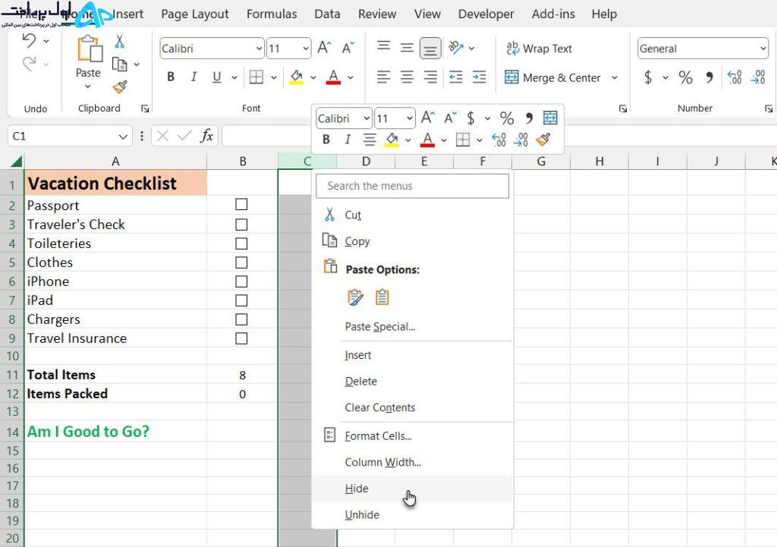Viewport: 777px width, 547px height.
Task: Choose Paste Special... in context menu
Action: pos(412,326)
